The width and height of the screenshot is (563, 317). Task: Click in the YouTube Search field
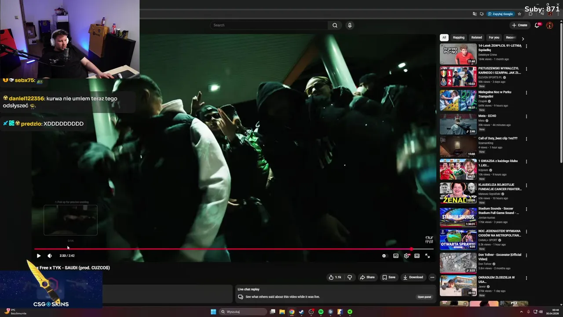[268, 25]
